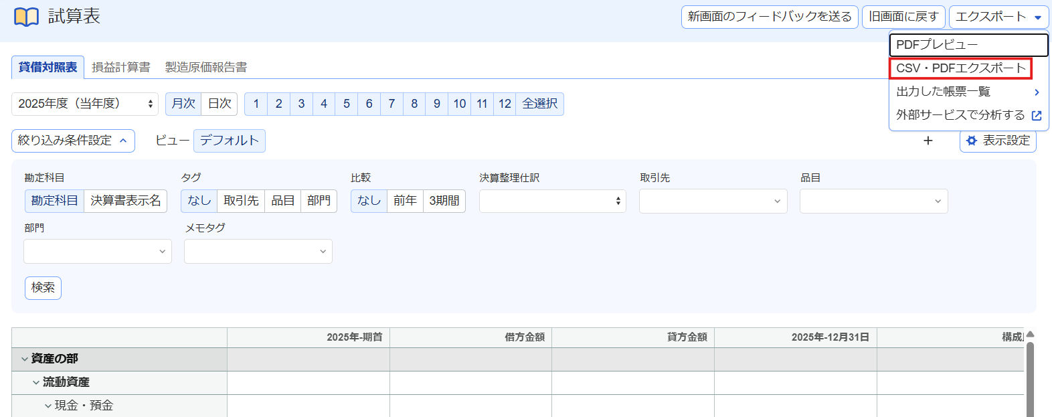Select 月次 period toggle
This screenshot has width=1052, height=417.
coord(183,104)
